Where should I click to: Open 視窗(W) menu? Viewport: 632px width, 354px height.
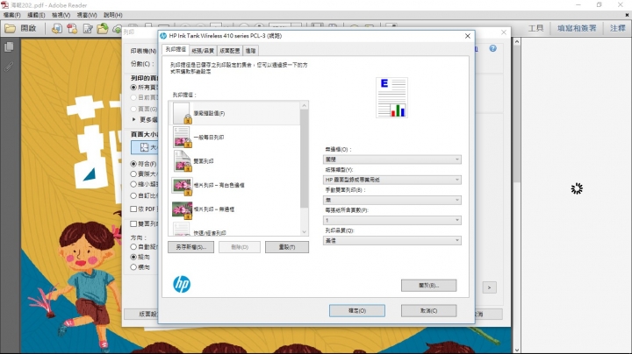pyautogui.click(x=87, y=15)
